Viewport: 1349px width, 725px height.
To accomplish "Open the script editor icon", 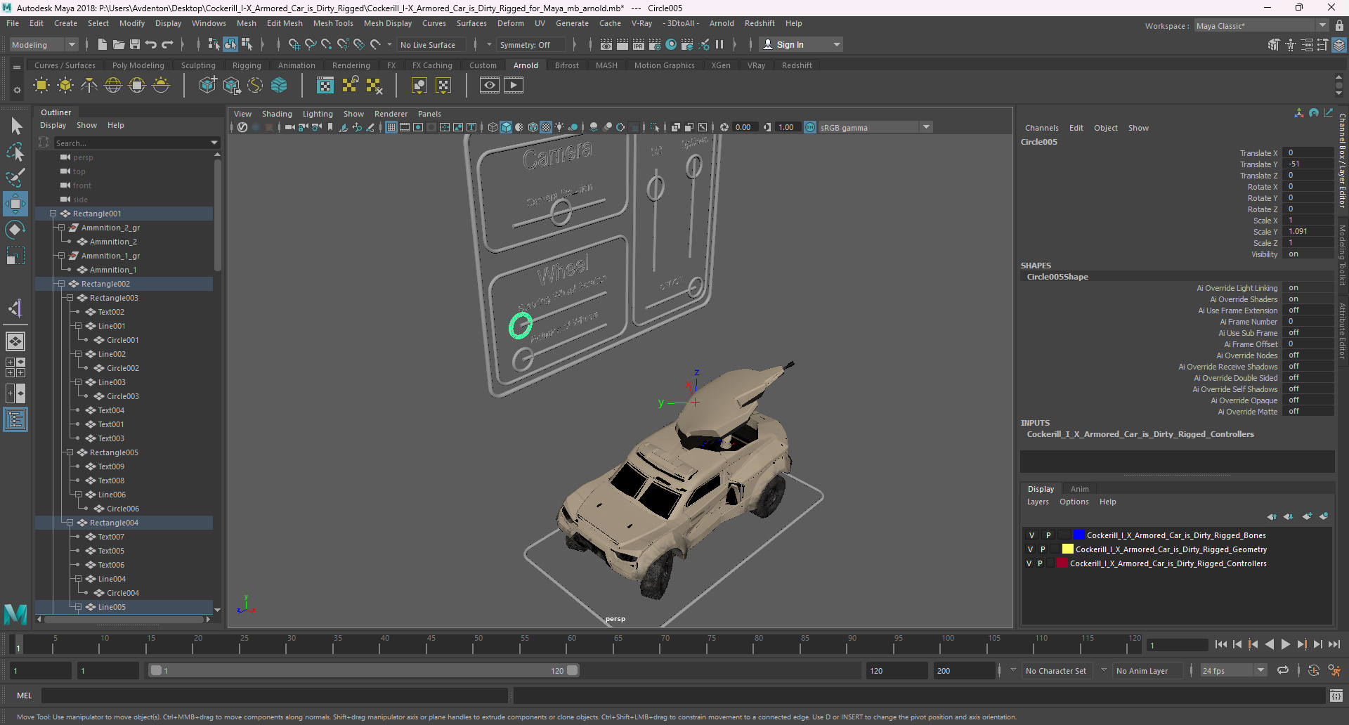I will [1336, 695].
